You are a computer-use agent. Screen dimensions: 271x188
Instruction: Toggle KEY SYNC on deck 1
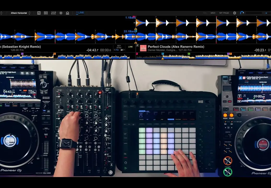click(119, 47)
